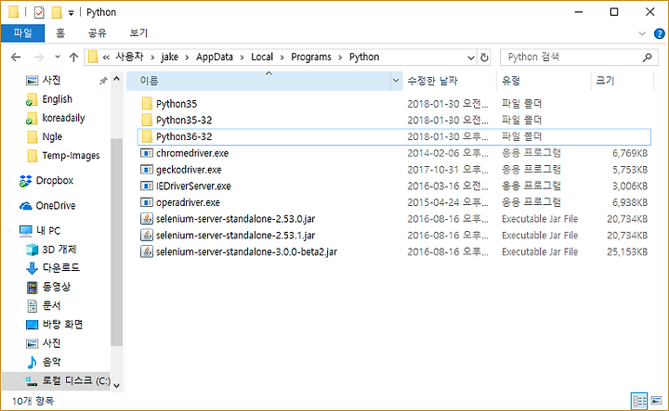Open Dropbox in the navigation pane
Image resolution: width=669 pixels, height=411 pixels.
(46, 181)
